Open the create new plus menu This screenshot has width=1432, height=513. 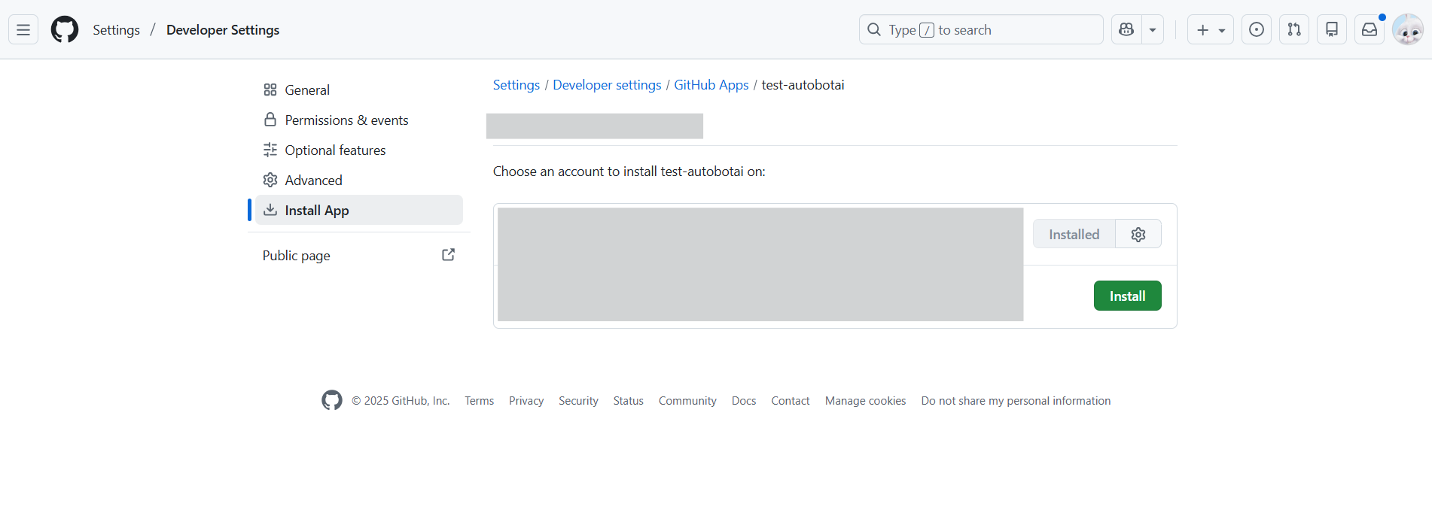click(1211, 30)
